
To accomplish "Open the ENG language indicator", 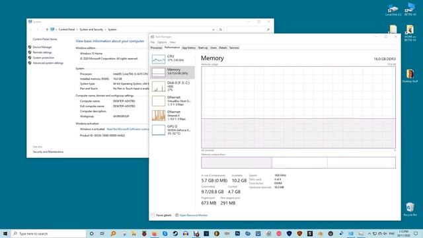I will 392,233.
